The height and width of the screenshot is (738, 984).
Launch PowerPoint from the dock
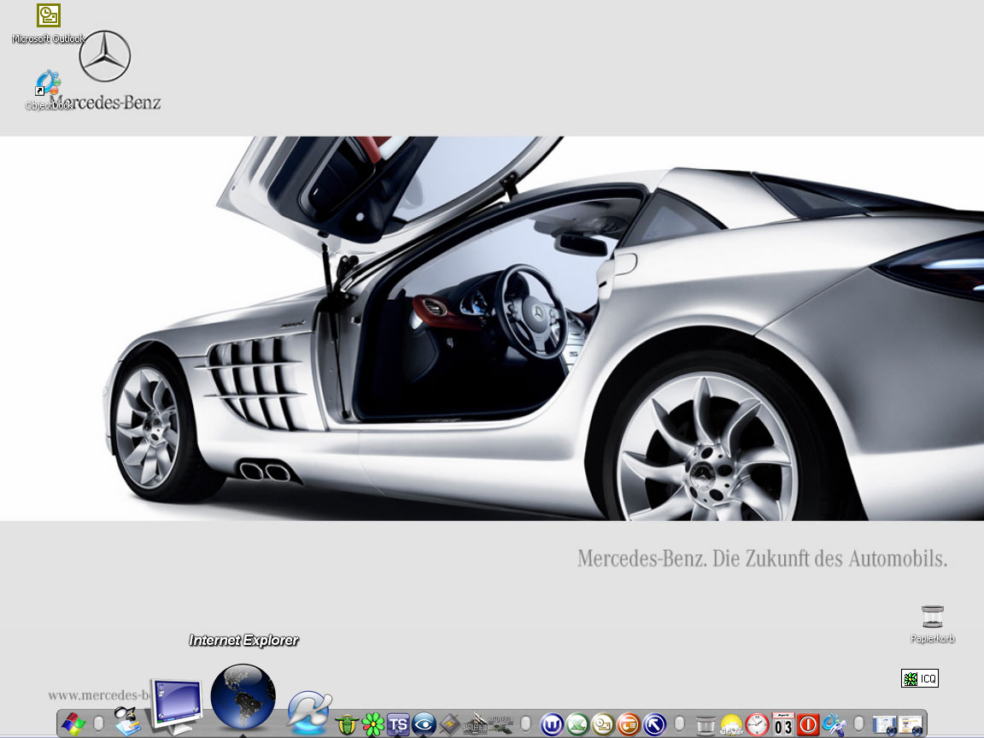coord(629,725)
